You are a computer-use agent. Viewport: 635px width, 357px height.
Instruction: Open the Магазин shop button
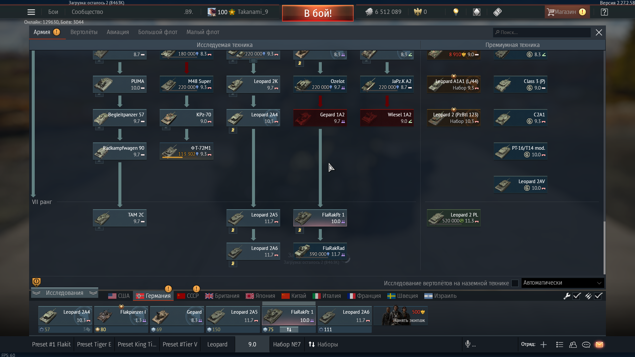point(567,12)
